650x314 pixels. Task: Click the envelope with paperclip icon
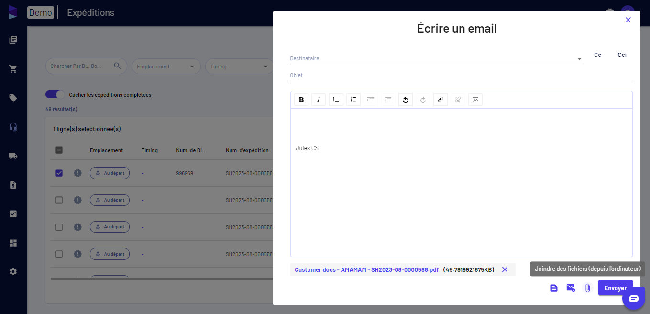pyautogui.click(x=571, y=288)
